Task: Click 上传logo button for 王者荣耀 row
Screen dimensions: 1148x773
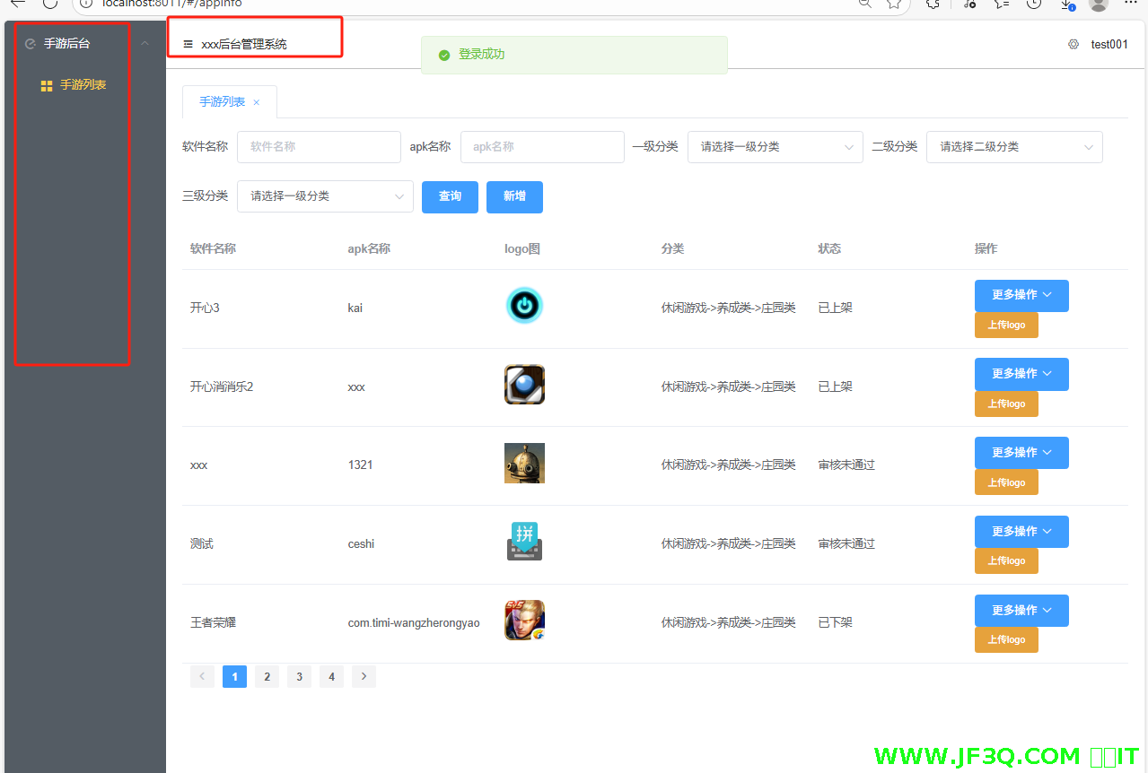Action: coord(1005,639)
